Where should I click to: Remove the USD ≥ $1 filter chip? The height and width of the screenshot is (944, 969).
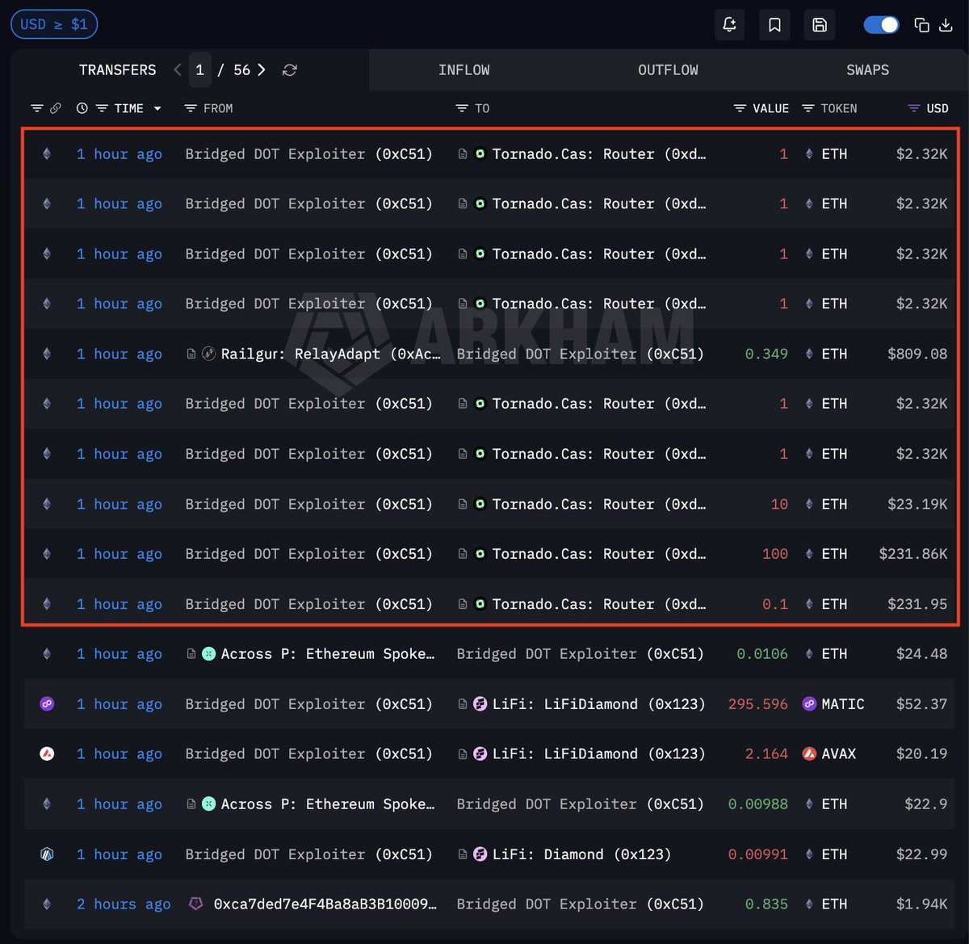(54, 24)
